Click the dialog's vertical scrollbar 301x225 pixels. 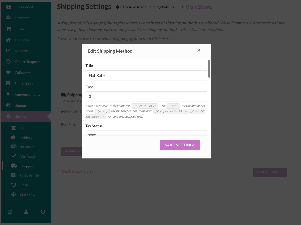pos(209,69)
